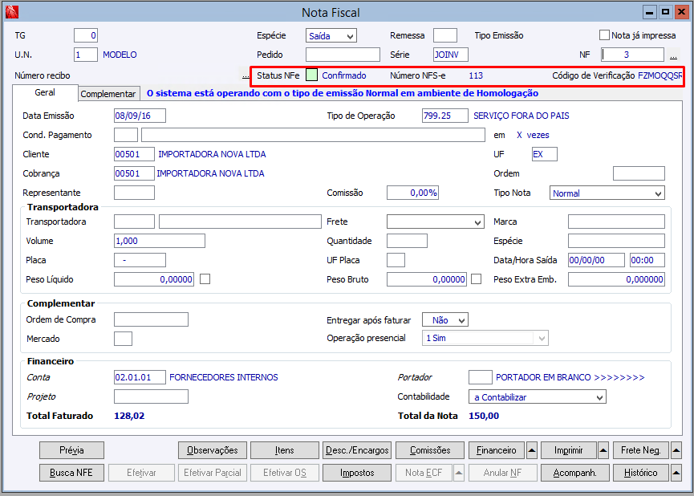This screenshot has width=694, height=496.
Task: Click the application icon in the title bar
Action: (x=10, y=12)
